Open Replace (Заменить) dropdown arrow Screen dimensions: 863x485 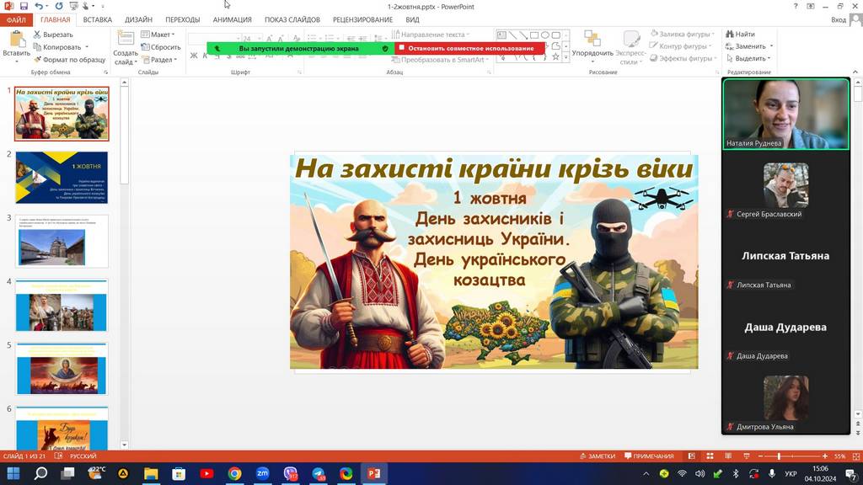click(772, 46)
